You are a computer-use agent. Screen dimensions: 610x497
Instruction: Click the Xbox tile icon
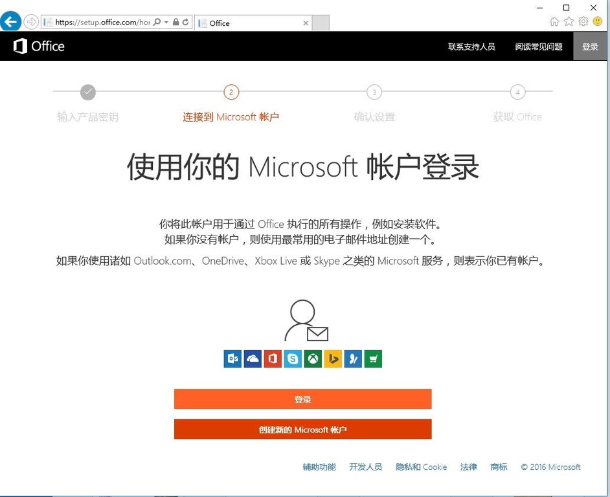tap(313, 359)
